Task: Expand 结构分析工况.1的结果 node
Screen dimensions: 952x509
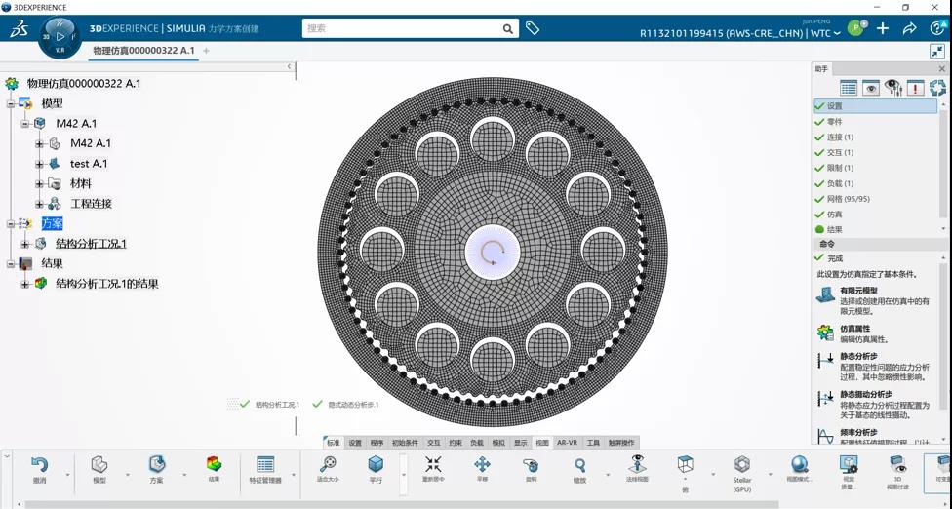Action: [x=25, y=284]
